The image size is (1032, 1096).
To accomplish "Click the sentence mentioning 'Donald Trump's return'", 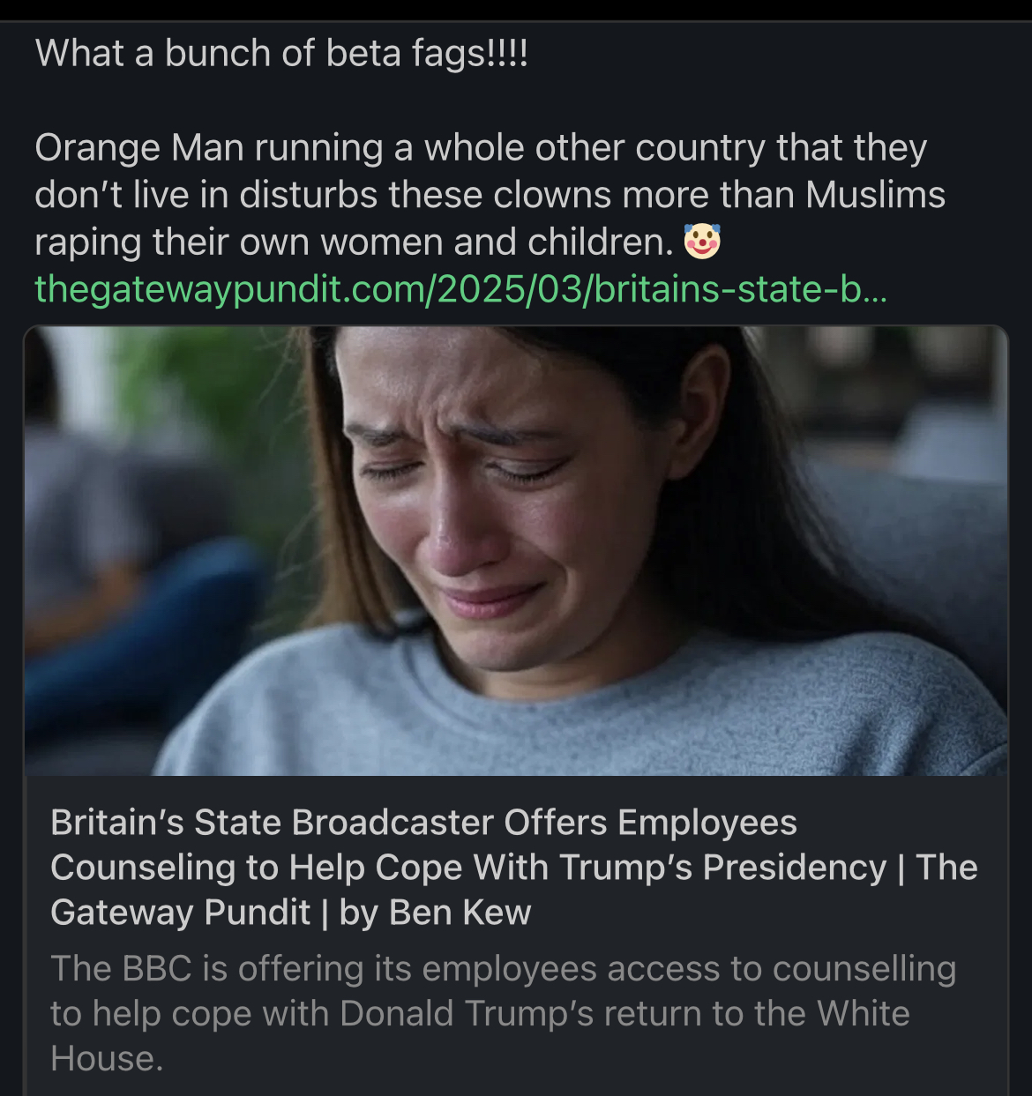I will coord(503,1012).
